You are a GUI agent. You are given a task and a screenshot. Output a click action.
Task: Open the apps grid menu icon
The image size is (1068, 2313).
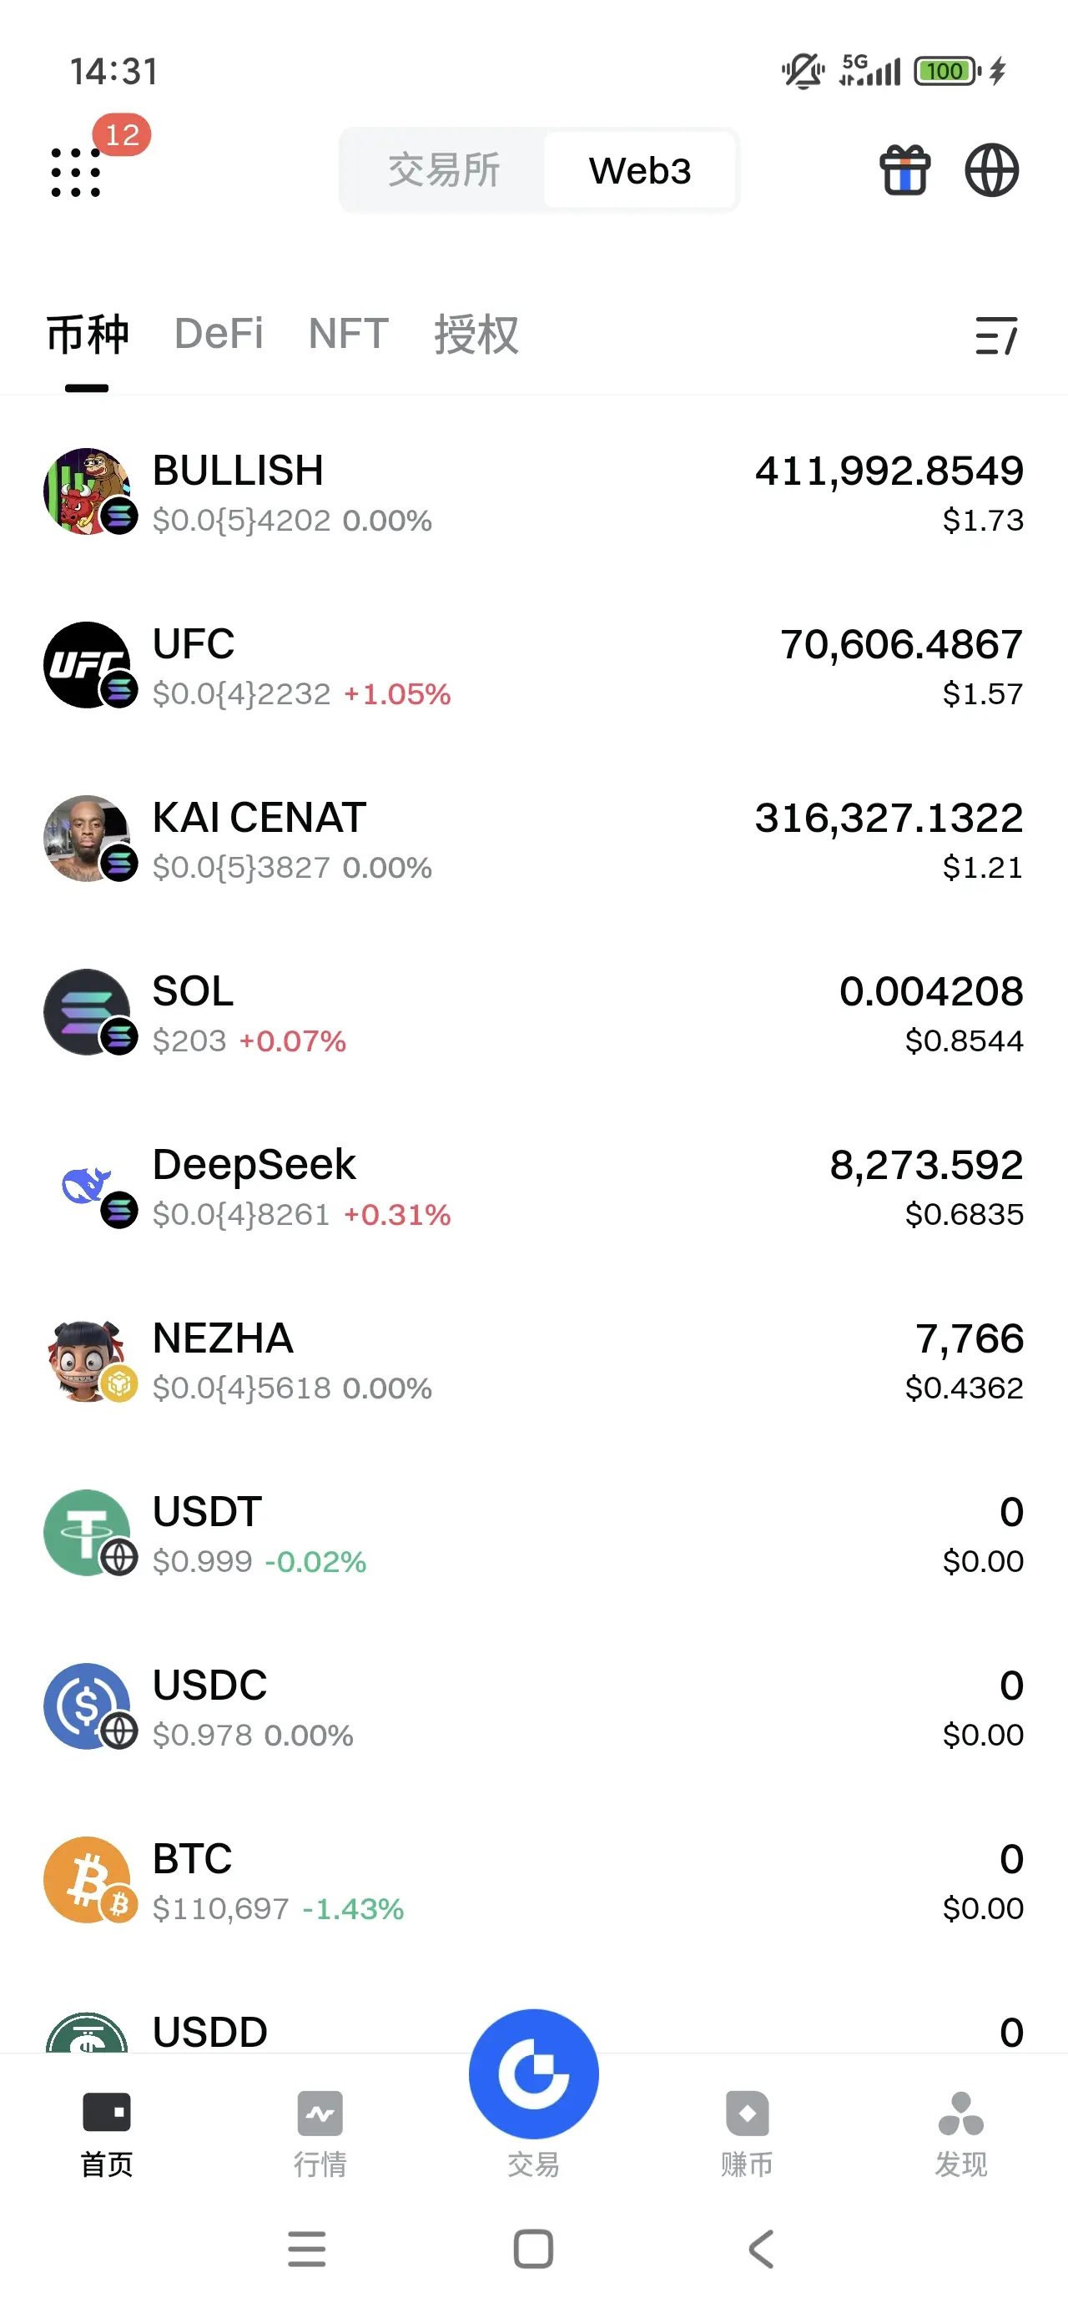click(x=75, y=172)
